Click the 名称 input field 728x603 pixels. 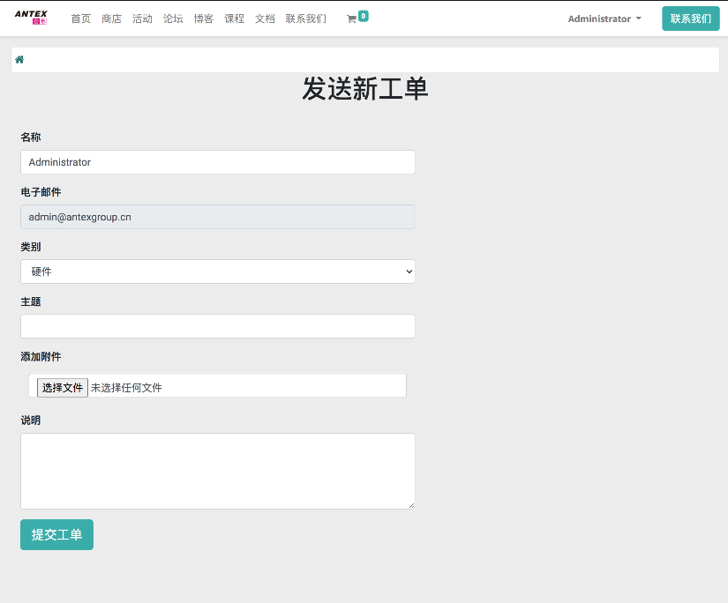pyautogui.click(x=217, y=162)
